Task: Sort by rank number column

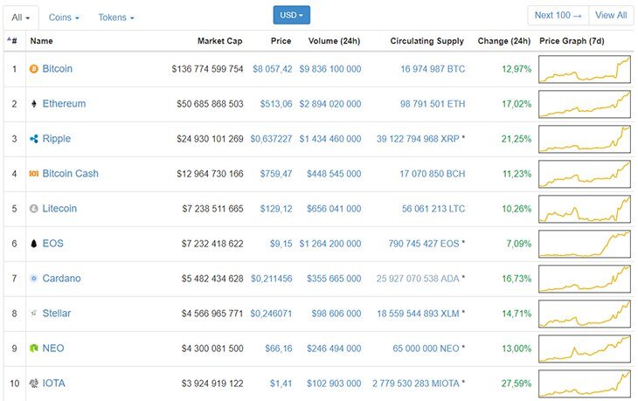Action: (x=12, y=41)
